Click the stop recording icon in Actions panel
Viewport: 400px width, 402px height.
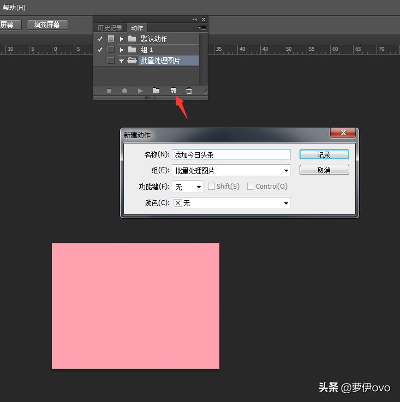coord(109,91)
